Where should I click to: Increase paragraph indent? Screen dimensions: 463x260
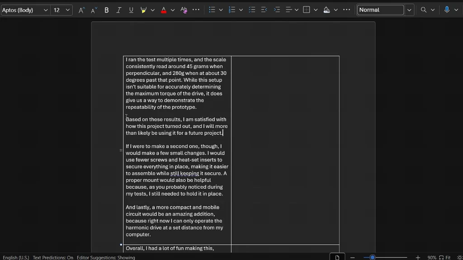point(277,10)
